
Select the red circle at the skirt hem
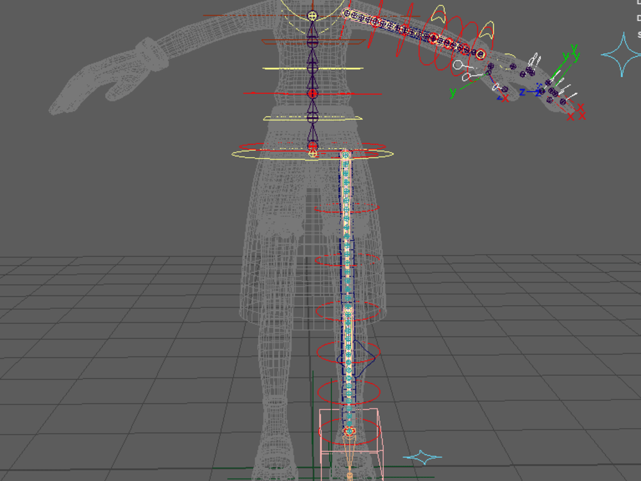pyautogui.click(x=347, y=310)
